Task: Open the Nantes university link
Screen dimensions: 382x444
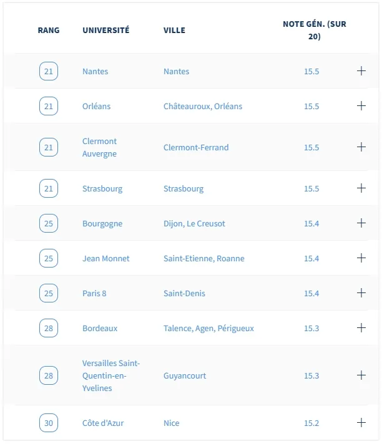Action: [x=95, y=71]
